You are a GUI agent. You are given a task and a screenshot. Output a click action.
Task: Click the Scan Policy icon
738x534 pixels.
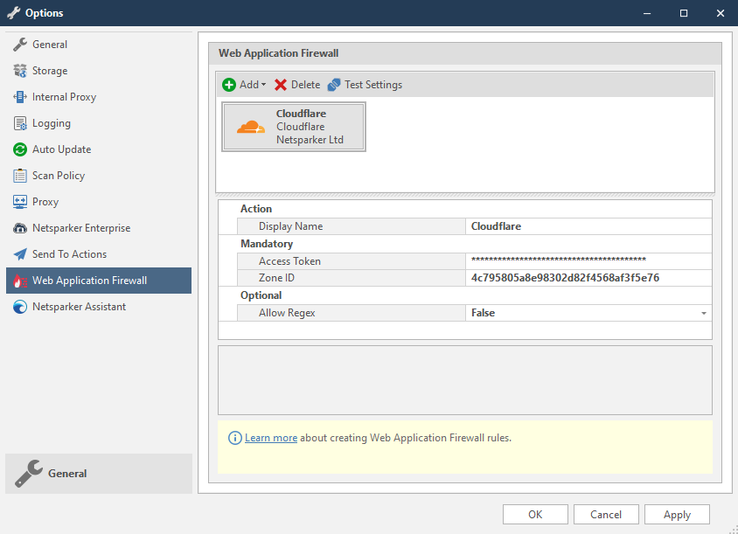20,176
